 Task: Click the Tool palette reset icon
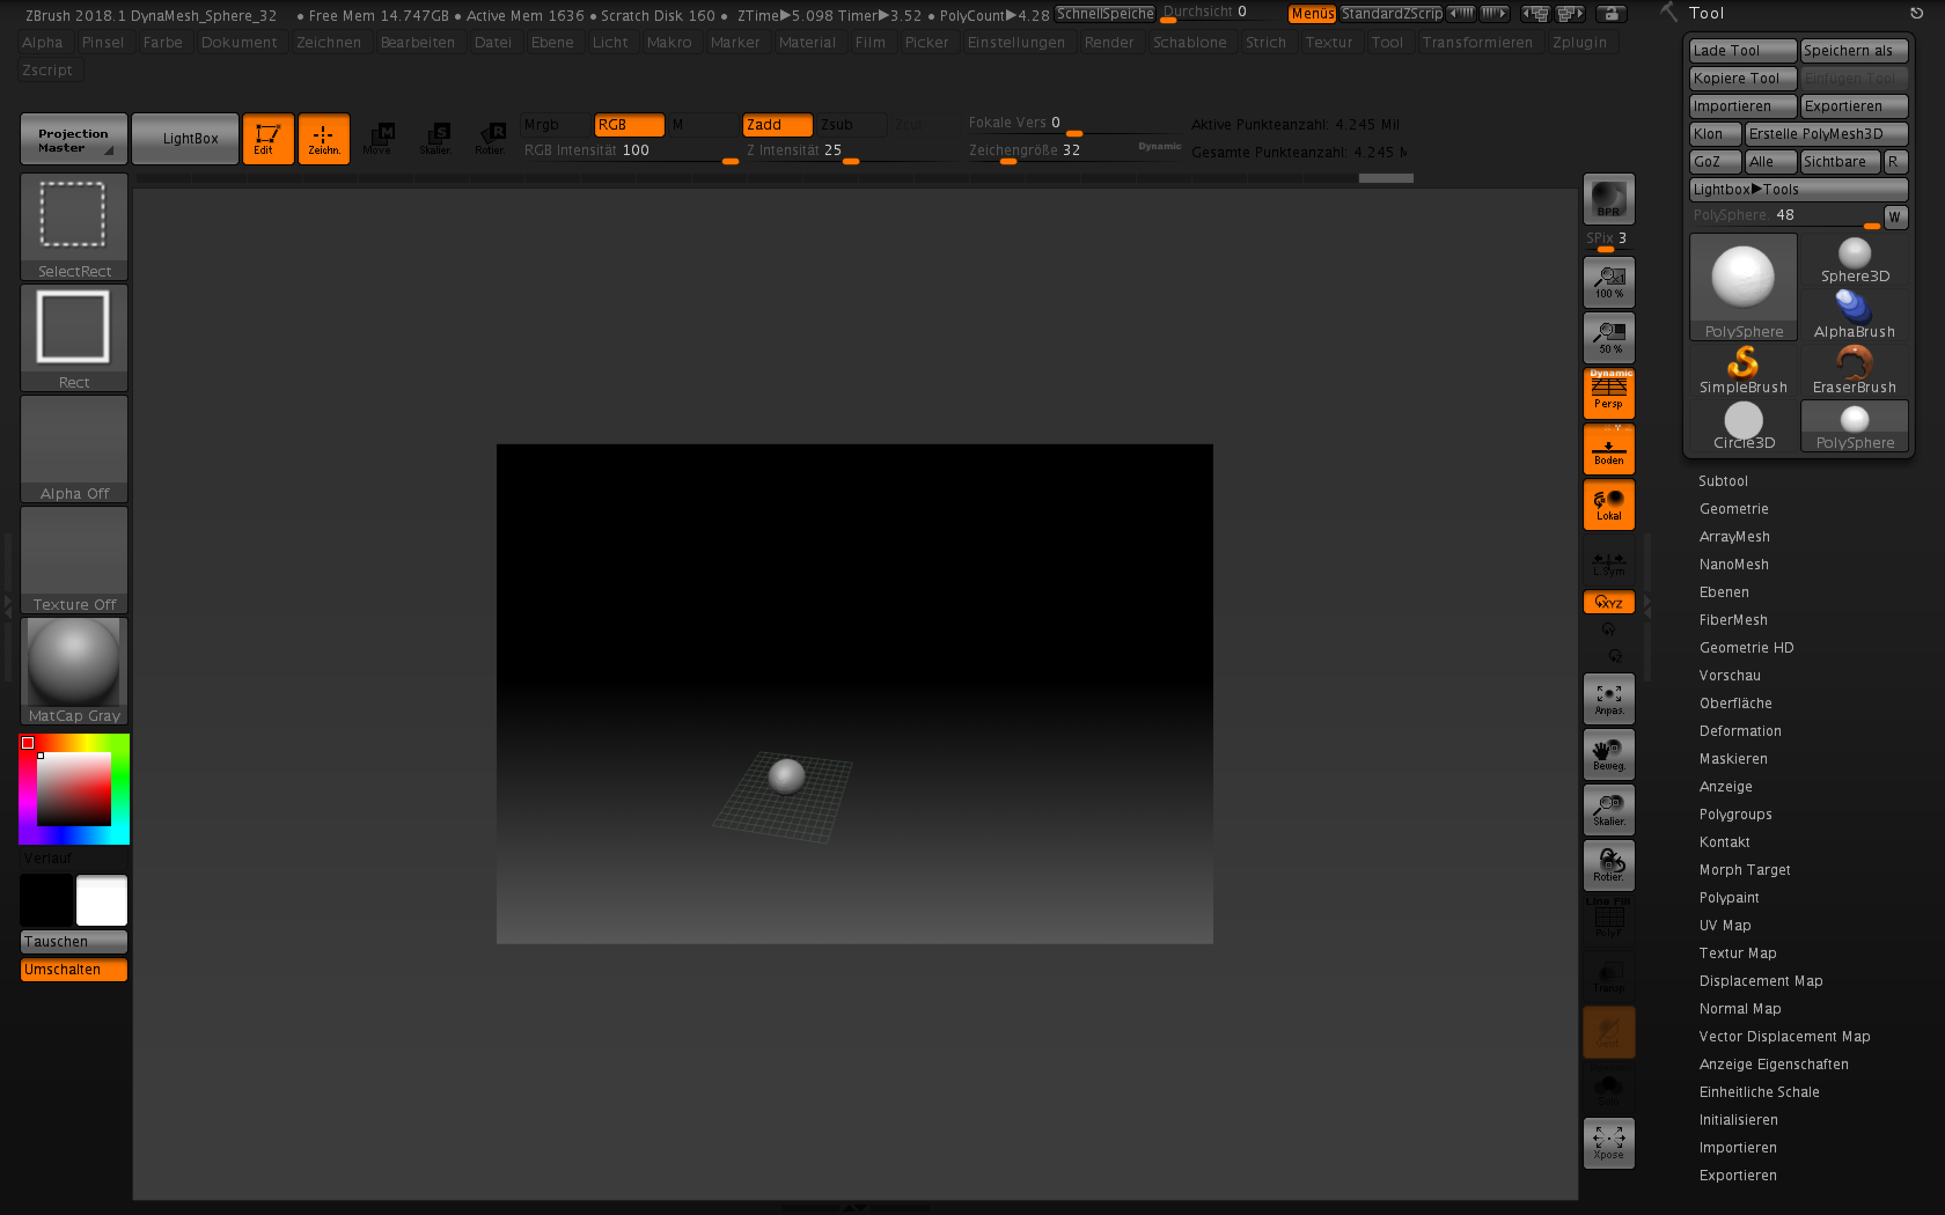[x=1916, y=13]
